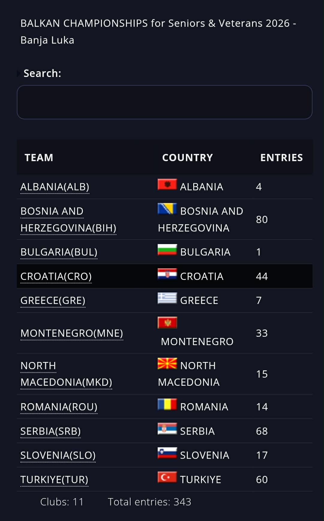Viewport: 324px width, 521px height.
Task: Sort by the ENTRIES column header
Action: click(x=281, y=158)
